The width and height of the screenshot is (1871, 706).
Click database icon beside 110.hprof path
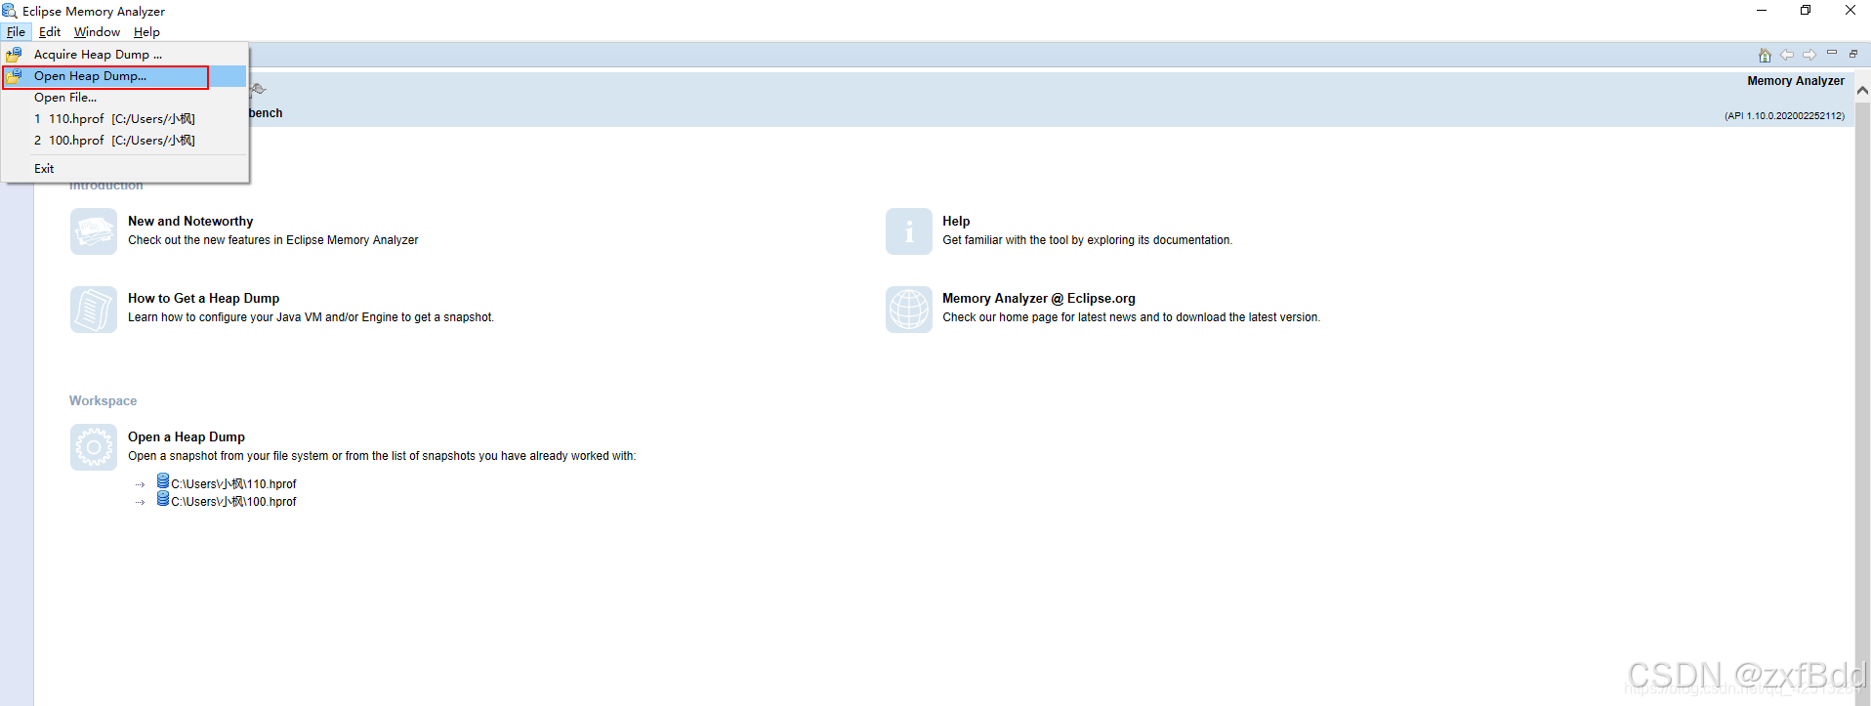click(163, 480)
